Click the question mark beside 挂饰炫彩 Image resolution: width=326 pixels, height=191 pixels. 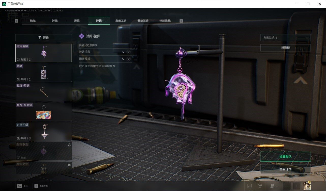(128, 52)
